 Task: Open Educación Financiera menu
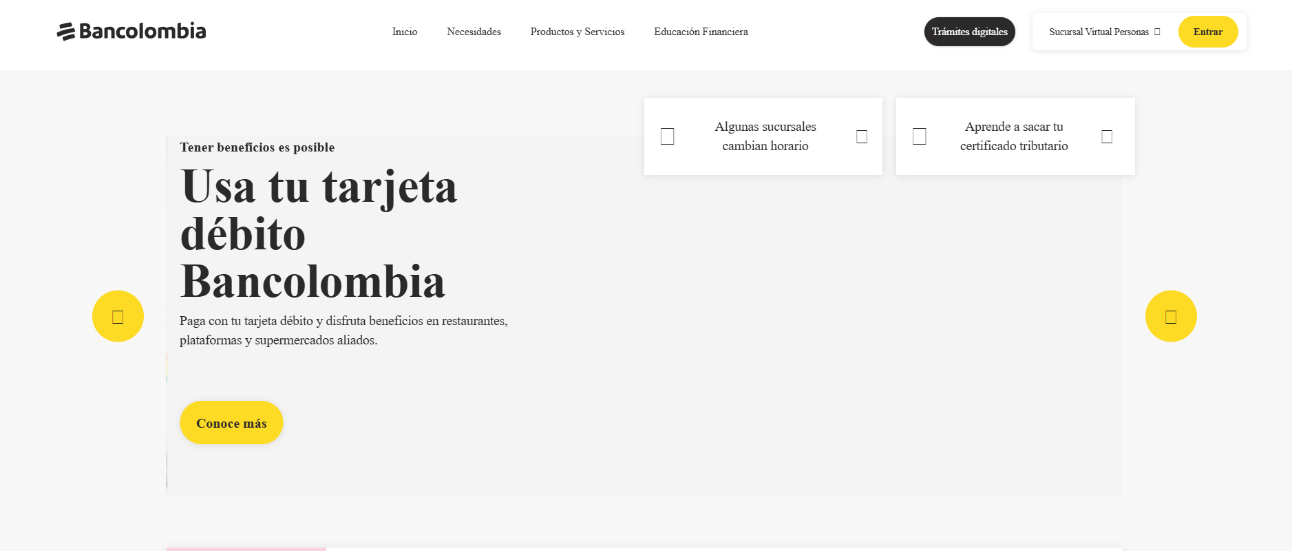701,32
